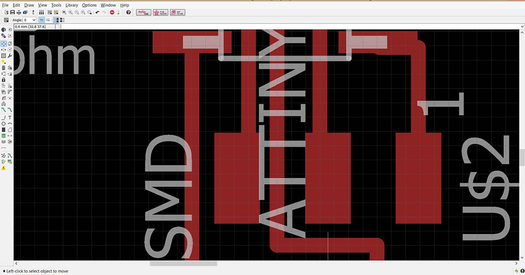525x275 pixels.
Task: Enable the first mirror-side toggle
Action: (x=56, y=20)
